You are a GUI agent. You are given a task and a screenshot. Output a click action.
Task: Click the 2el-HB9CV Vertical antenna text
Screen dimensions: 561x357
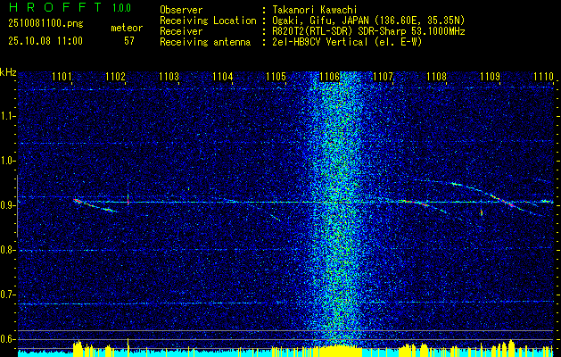point(347,42)
